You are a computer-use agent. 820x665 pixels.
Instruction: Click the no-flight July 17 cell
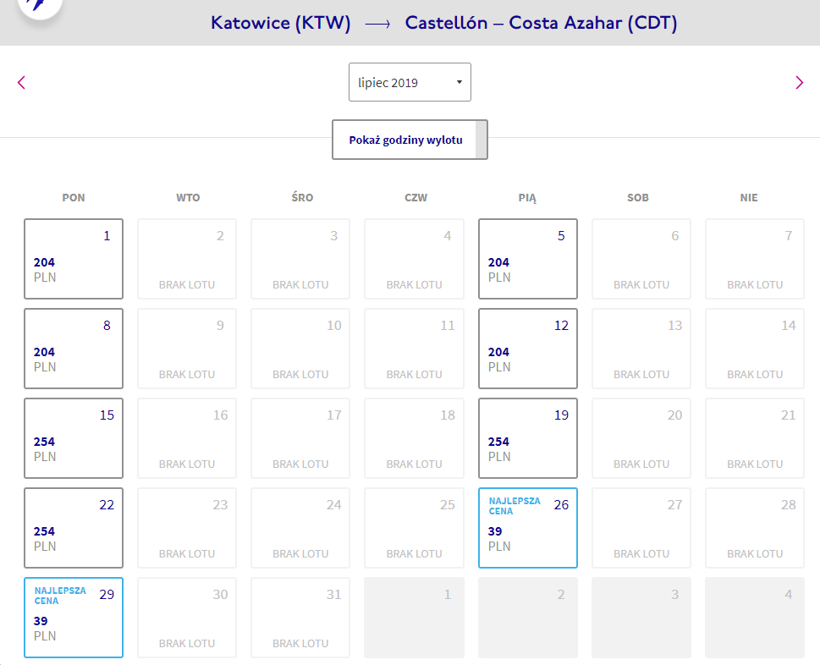pyautogui.click(x=300, y=438)
